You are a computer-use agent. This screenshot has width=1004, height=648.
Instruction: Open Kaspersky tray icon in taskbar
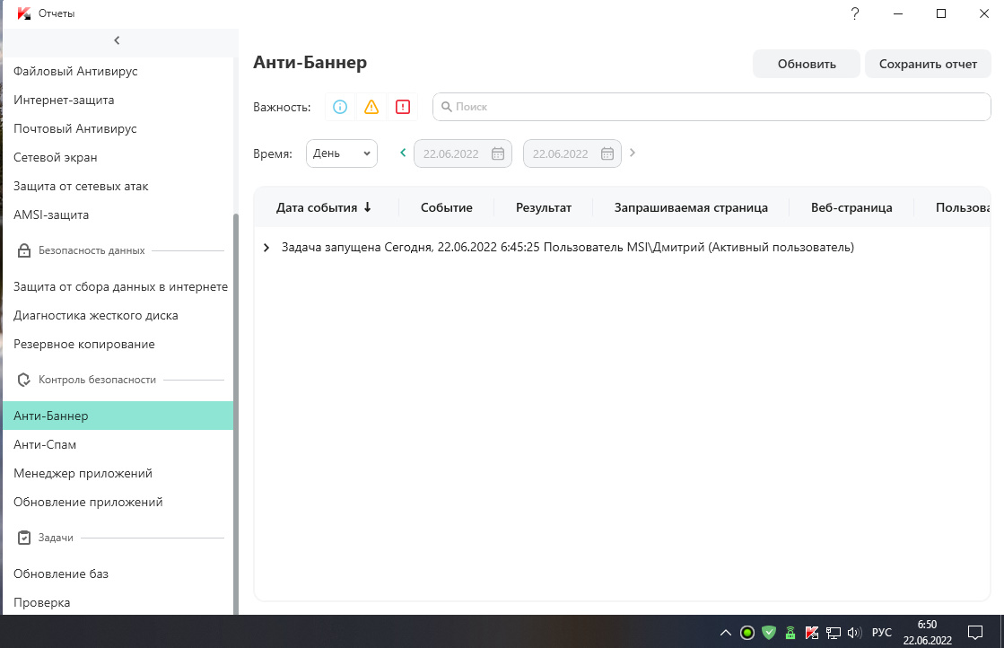pyautogui.click(x=812, y=633)
